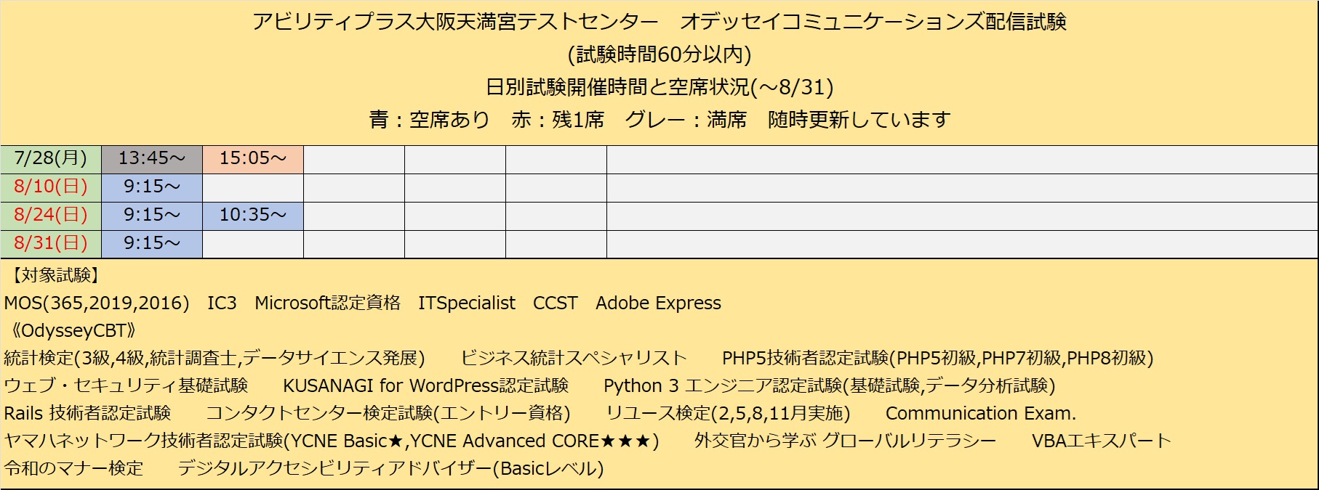Screen dimensions: 1319x490
Task: Click the MOS(365,2019,2016) text
Action: (x=97, y=303)
